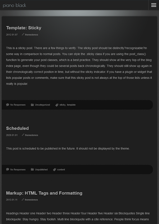The image size is (159, 224).
Task: Click comment bubble icon under Scheduled post
Action: [8, 170]
